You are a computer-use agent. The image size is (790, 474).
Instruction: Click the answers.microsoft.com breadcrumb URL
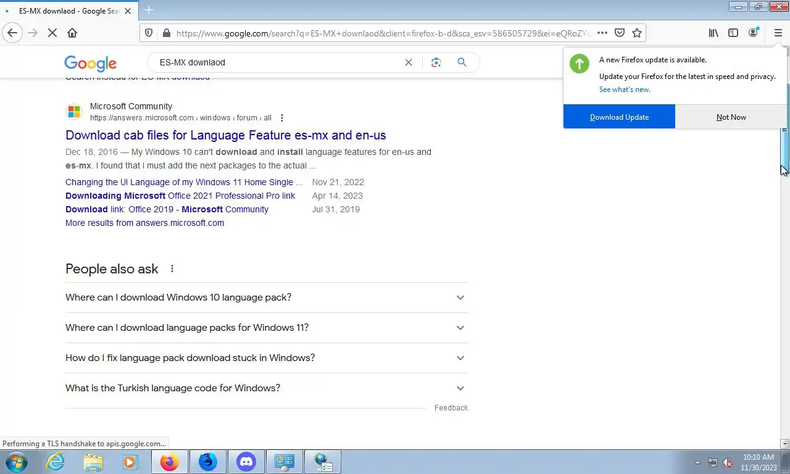pos(180,118)
